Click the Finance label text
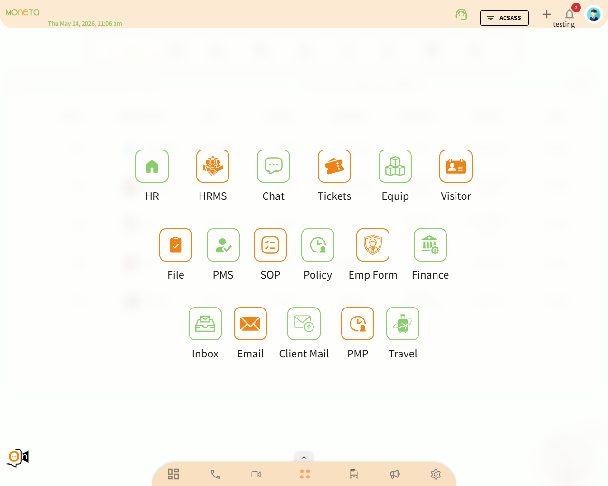The image size is (608, 486). pyautogui.click(x=430, y=275)
